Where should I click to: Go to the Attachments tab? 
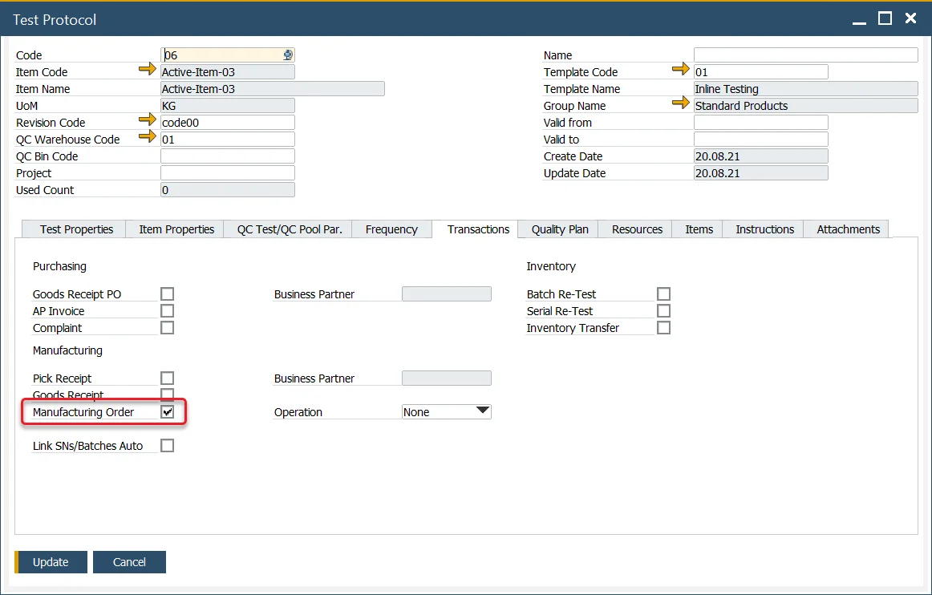pos(846,229)
